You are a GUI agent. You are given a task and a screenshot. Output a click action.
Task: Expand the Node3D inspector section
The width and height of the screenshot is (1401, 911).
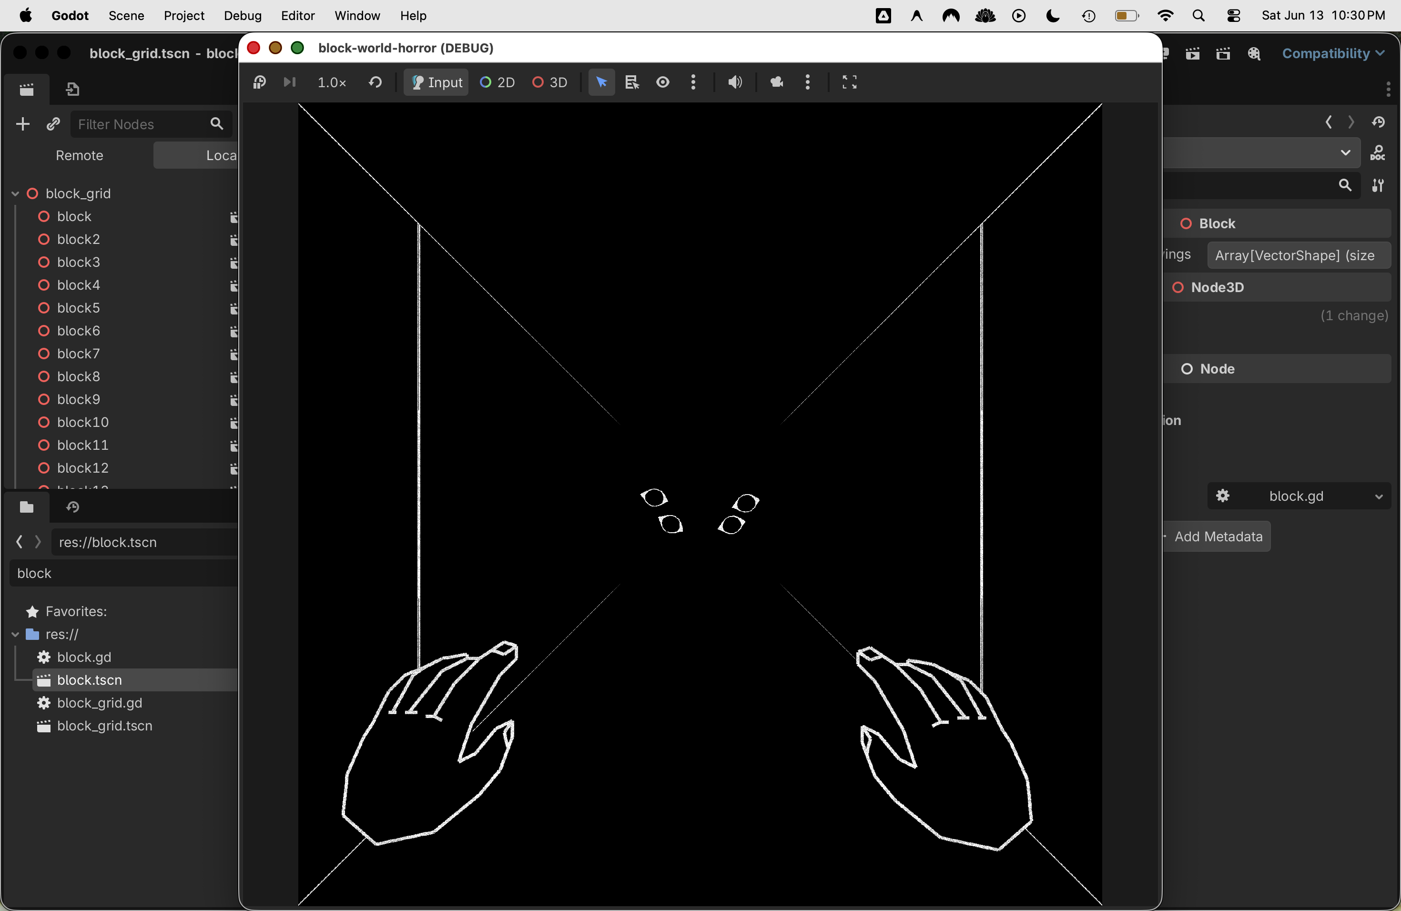1278,287
